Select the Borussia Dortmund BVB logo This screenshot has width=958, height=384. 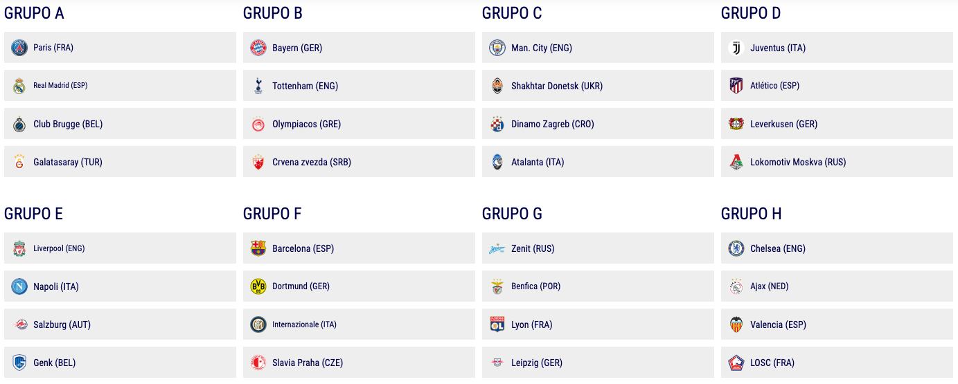click(x=258, y=286)
